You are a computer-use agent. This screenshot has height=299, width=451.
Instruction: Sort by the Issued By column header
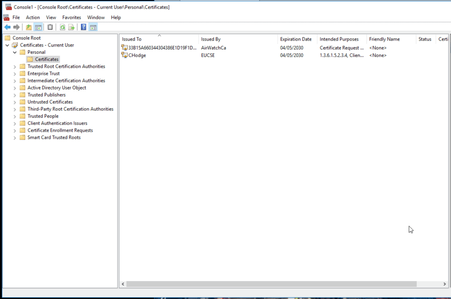tap(238, 39)
